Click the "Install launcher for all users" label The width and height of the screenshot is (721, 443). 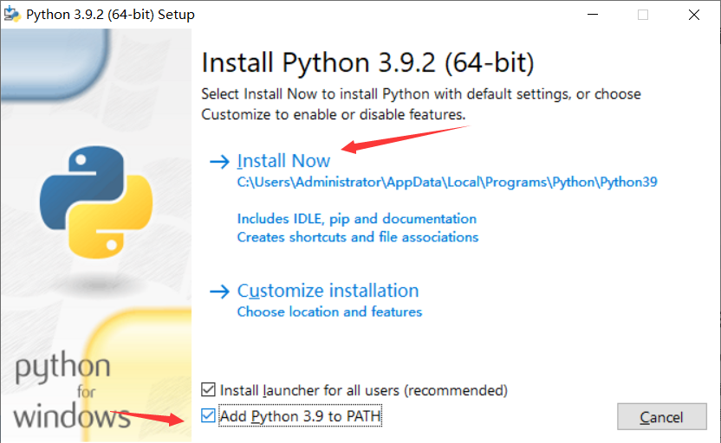click(364, 390)
